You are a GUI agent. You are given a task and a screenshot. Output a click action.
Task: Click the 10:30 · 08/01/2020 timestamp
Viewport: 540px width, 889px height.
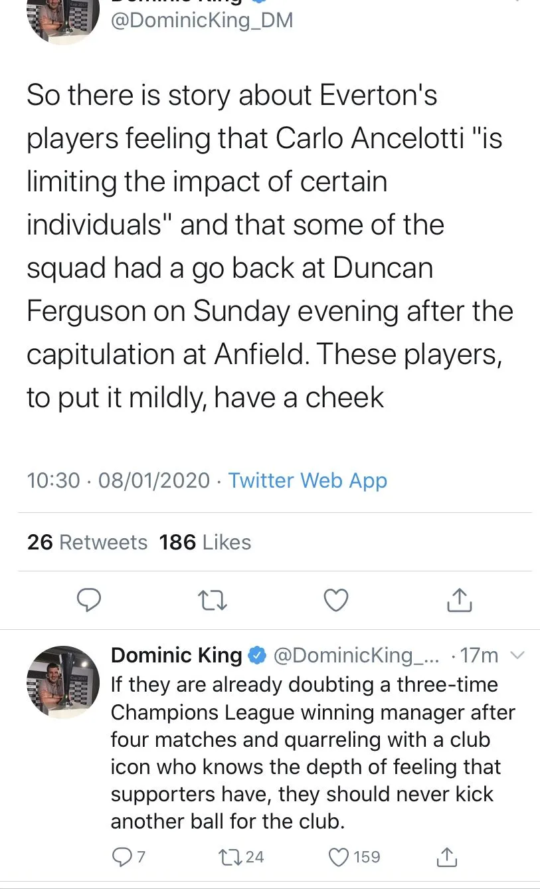click(x=118, y=480)
